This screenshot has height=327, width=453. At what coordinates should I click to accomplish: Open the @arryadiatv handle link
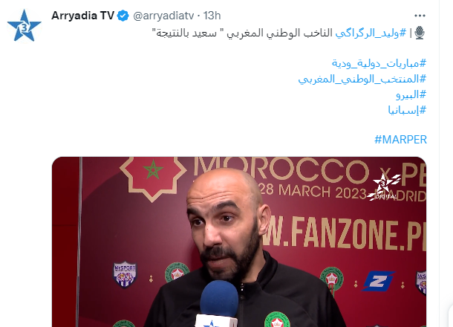point(163,16)
